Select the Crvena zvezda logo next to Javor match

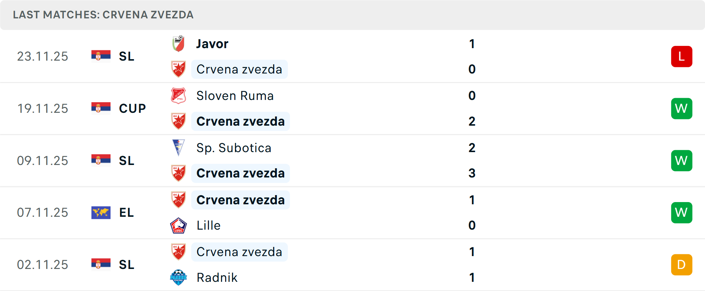coord(179,69)
